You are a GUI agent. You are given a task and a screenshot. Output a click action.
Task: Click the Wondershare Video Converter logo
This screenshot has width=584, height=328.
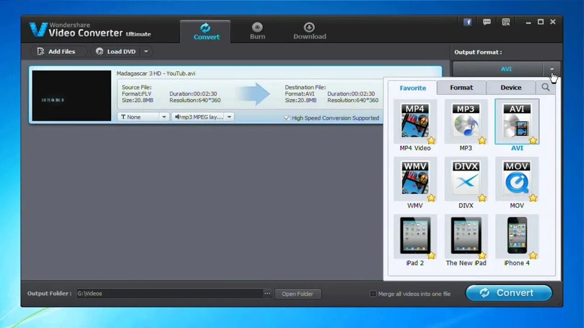pos(90,30)
